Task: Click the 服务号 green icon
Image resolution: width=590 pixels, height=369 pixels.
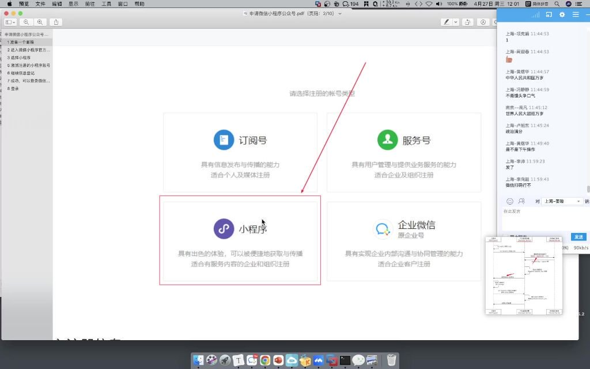Action: pos(388,140)
